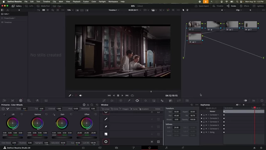This screenshot has width=266, height=150.
Task: Go to the Fairlight page
Action: [x=166, y=148]
